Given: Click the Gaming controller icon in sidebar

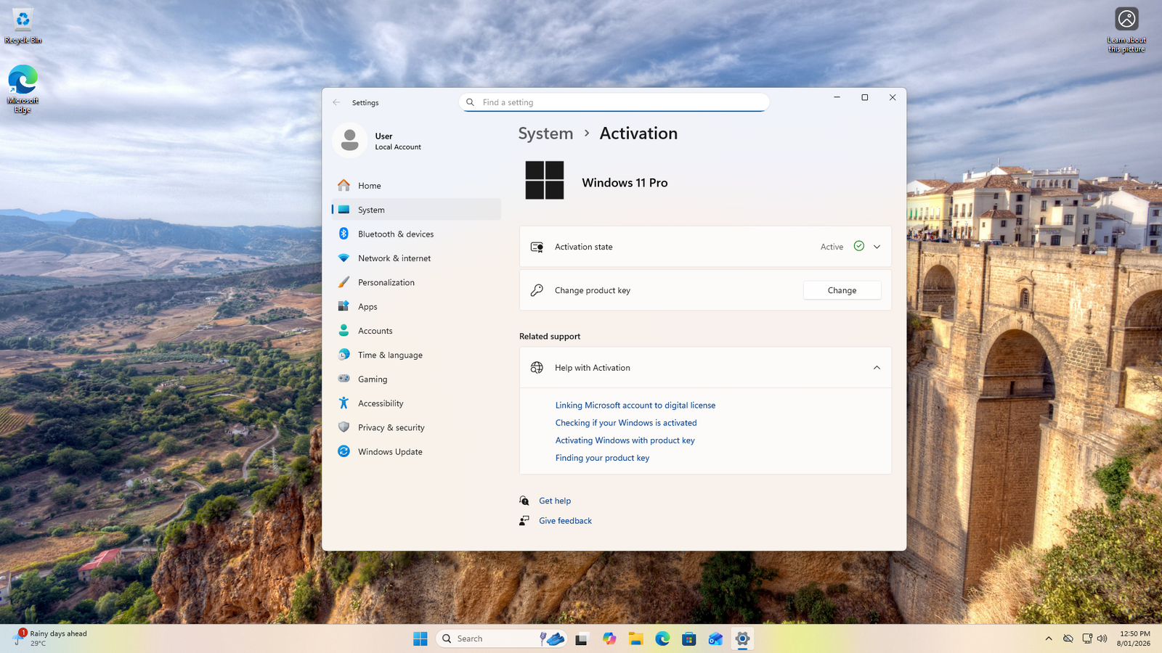Looking at the screenshot, I should tap(344, 379).
